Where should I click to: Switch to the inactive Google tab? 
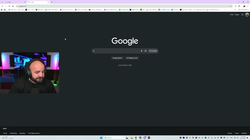15,2
